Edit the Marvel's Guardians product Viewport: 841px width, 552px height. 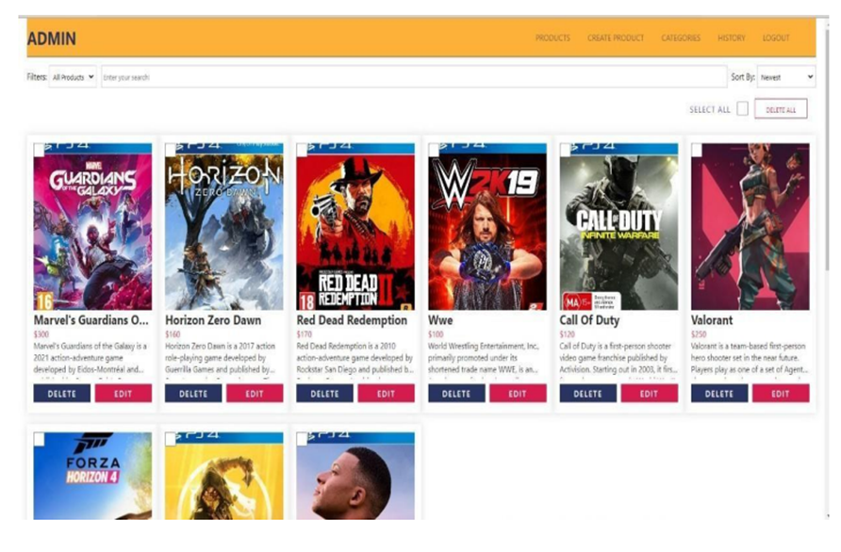point(124,394)
